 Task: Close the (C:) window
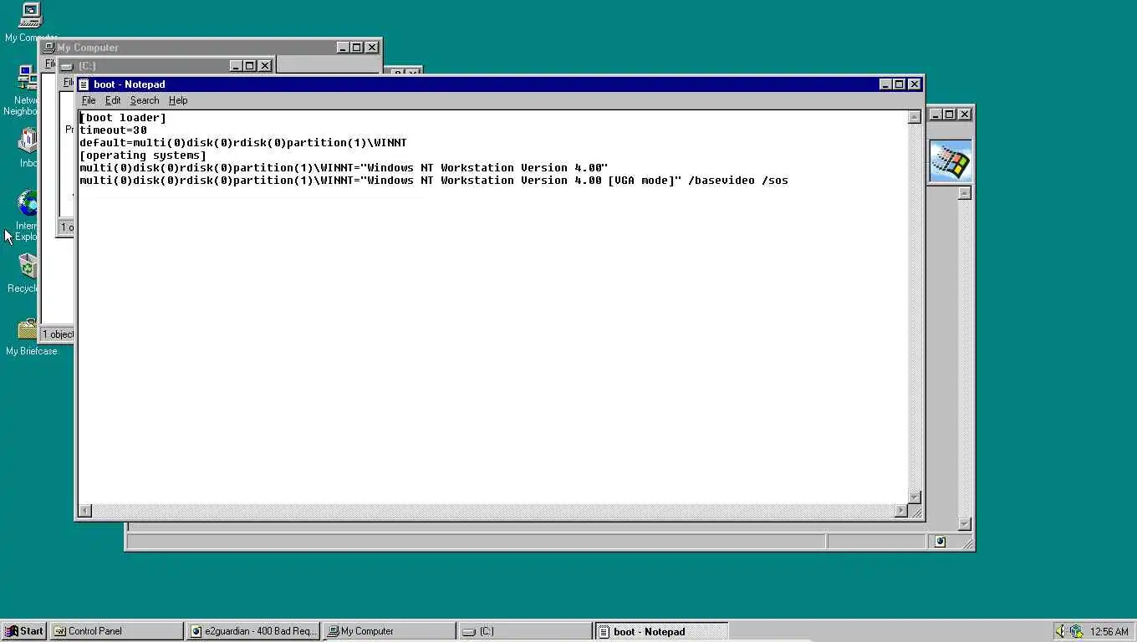click(264, 66)
